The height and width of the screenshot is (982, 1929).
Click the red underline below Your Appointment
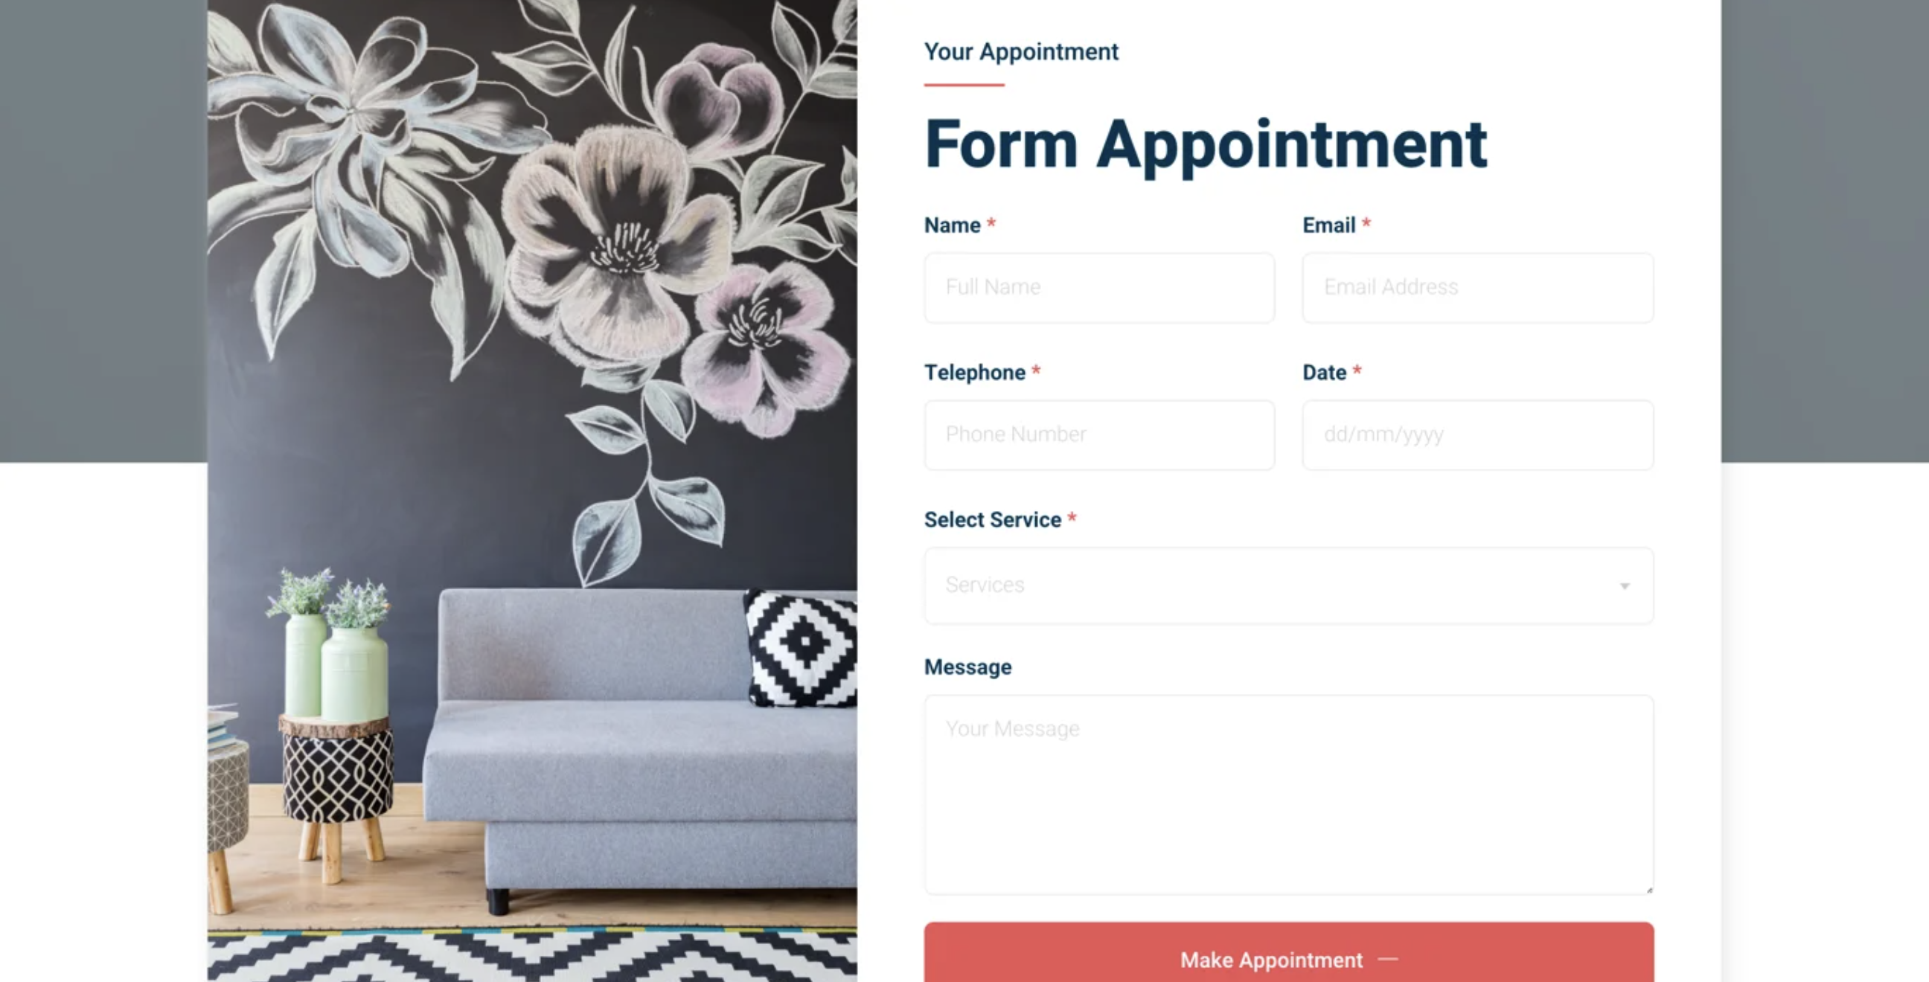point(964,86)
